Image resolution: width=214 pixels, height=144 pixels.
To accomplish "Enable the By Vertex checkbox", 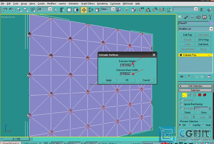I will (x=181, y=100).
